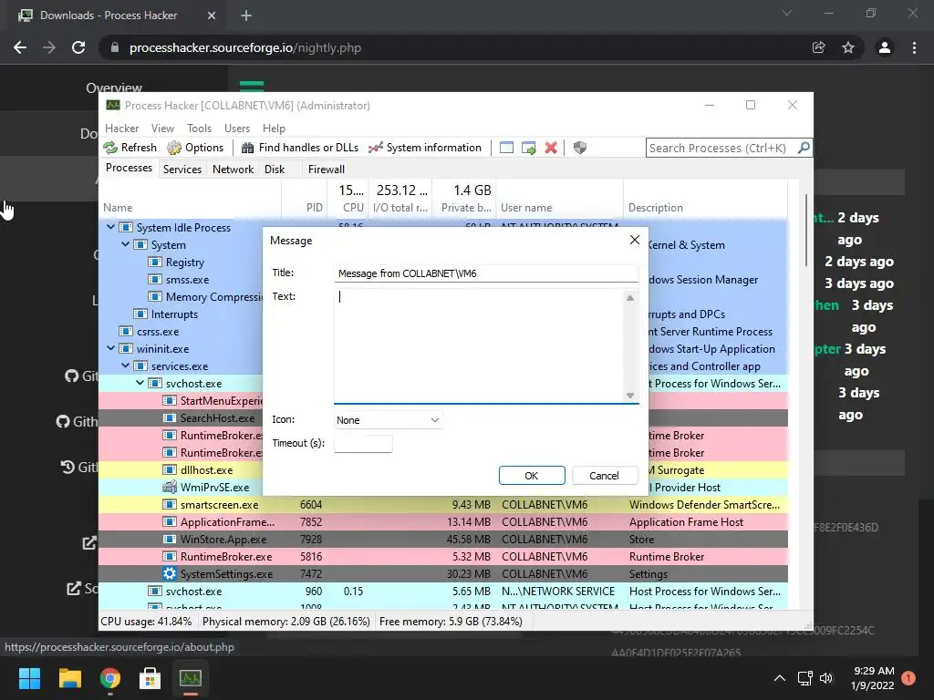Select the SystemSettings.exe process row
Screen dimensions: 934x700
(443, 574)
